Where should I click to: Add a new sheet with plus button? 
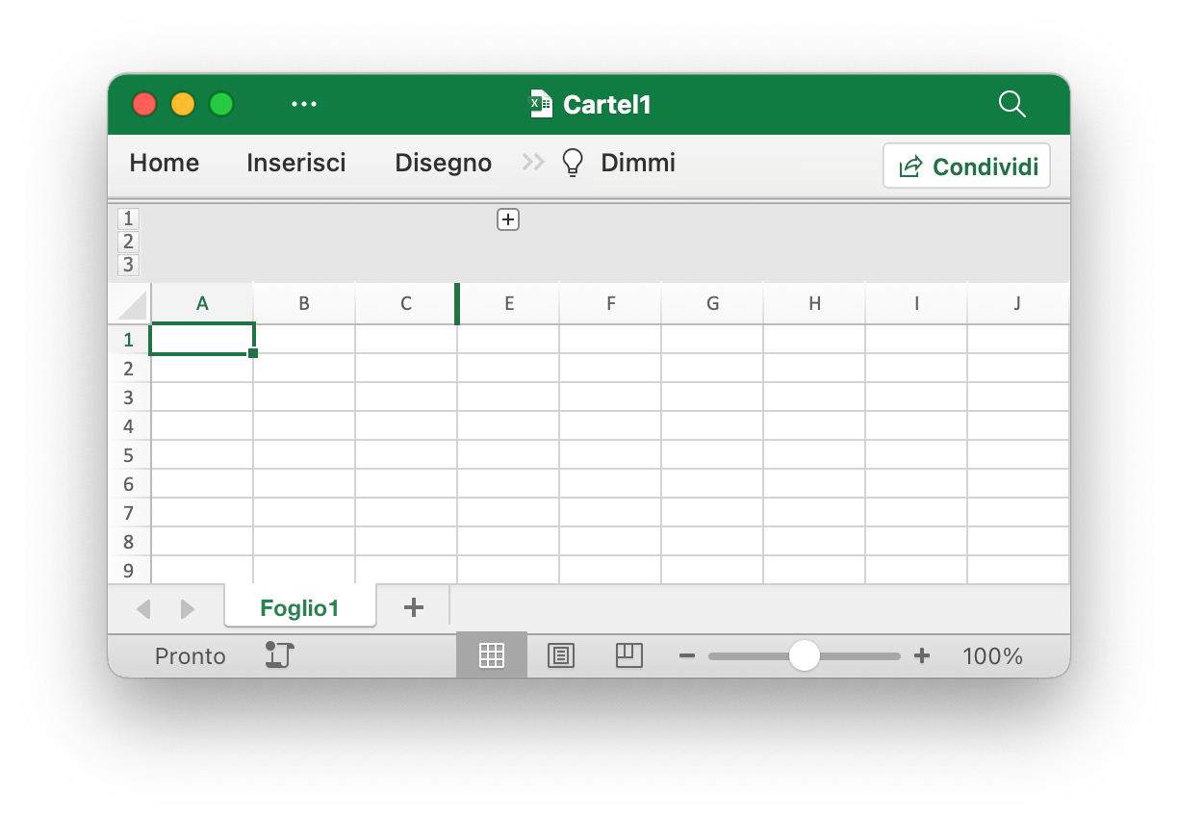click(414, 607)
